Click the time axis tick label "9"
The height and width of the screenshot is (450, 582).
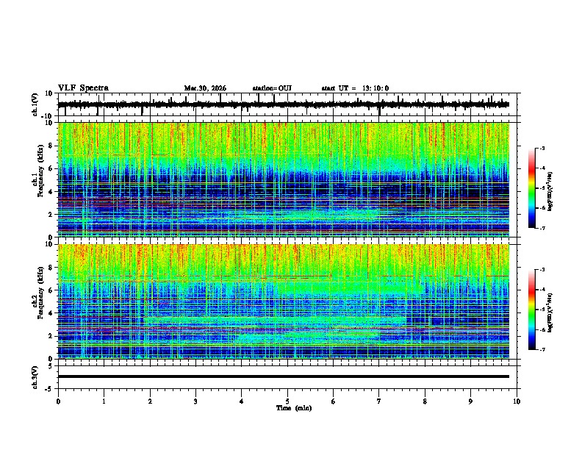tap(470, 401)
